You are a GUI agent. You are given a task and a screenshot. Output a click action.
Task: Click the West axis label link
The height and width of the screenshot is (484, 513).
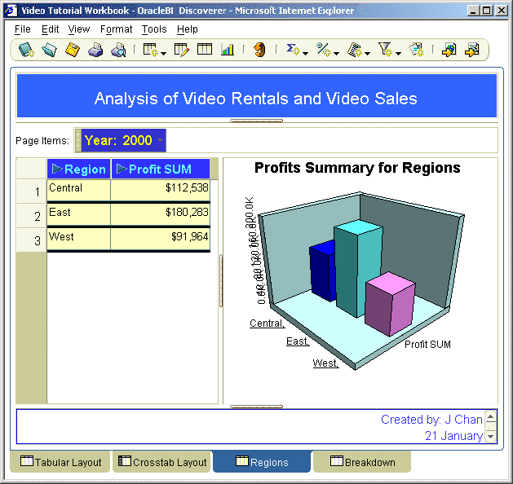[x=325, y=363]
